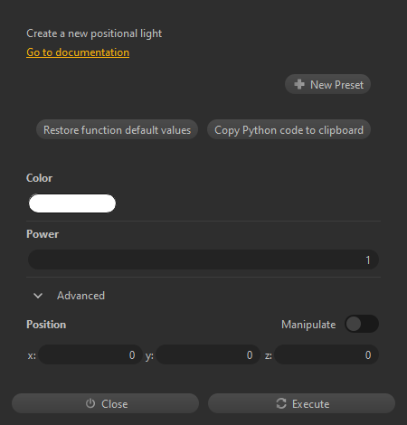Click the Execute button
Viewport: 407px width, 425px height.
coord(301,403)
